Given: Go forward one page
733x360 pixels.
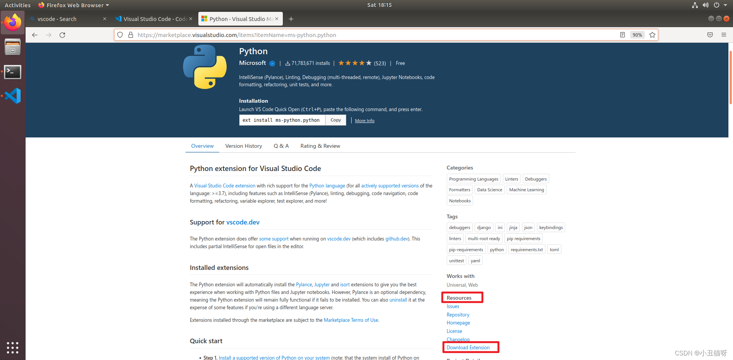Looking at the screenshot, I should [49, 35].
